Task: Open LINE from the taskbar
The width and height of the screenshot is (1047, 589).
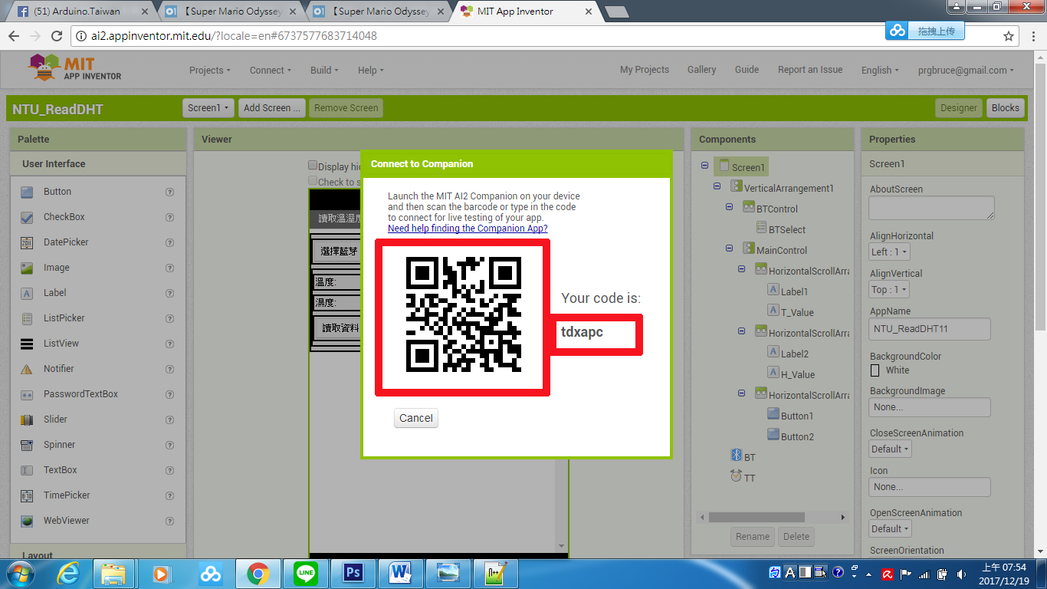Action: [x=306, y=573]
